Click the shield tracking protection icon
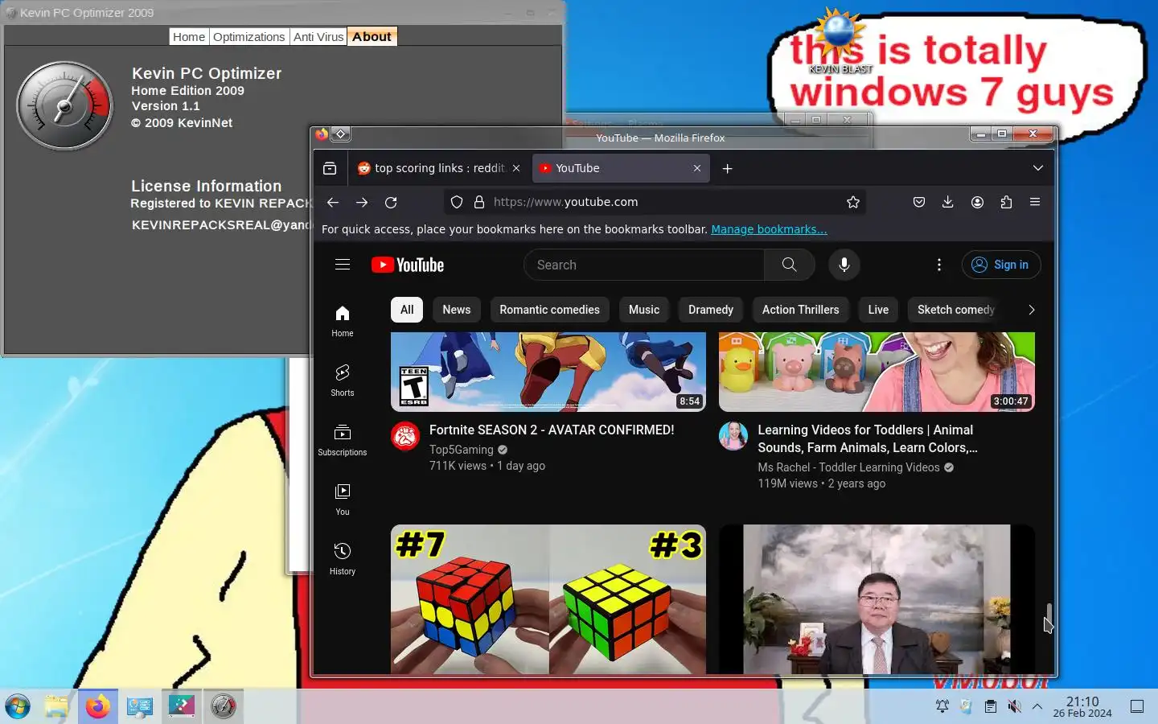Viewport: 1158px width, 724px height. pyautogui.click(x=457, y=203)
